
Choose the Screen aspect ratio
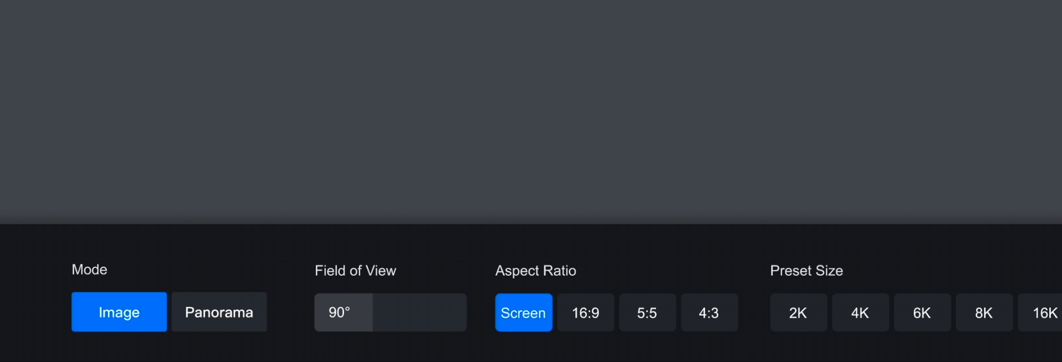pos(523,313)
